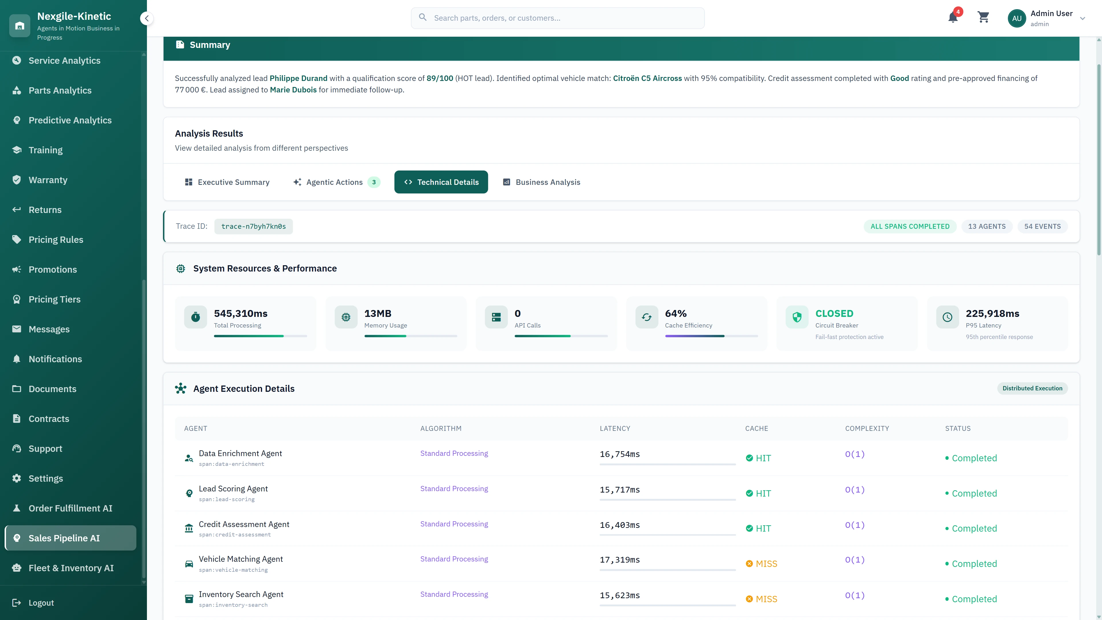Screen dimensions: 1102x620
Task: Select the Service Analytics sidebar icon
Action: coord(17,60)
